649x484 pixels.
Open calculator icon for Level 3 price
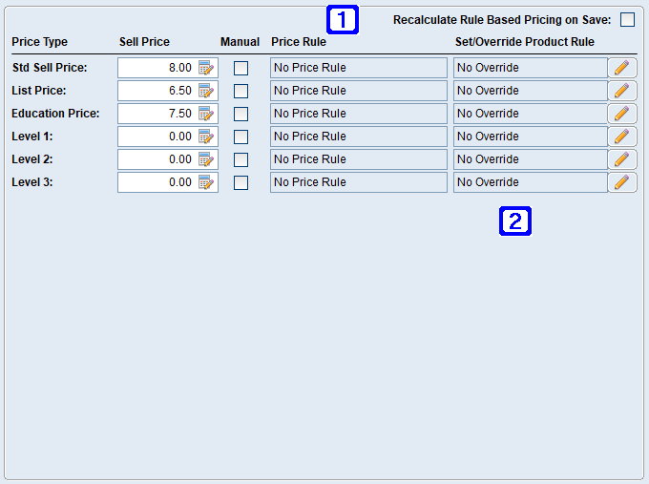tap(206, 182)
